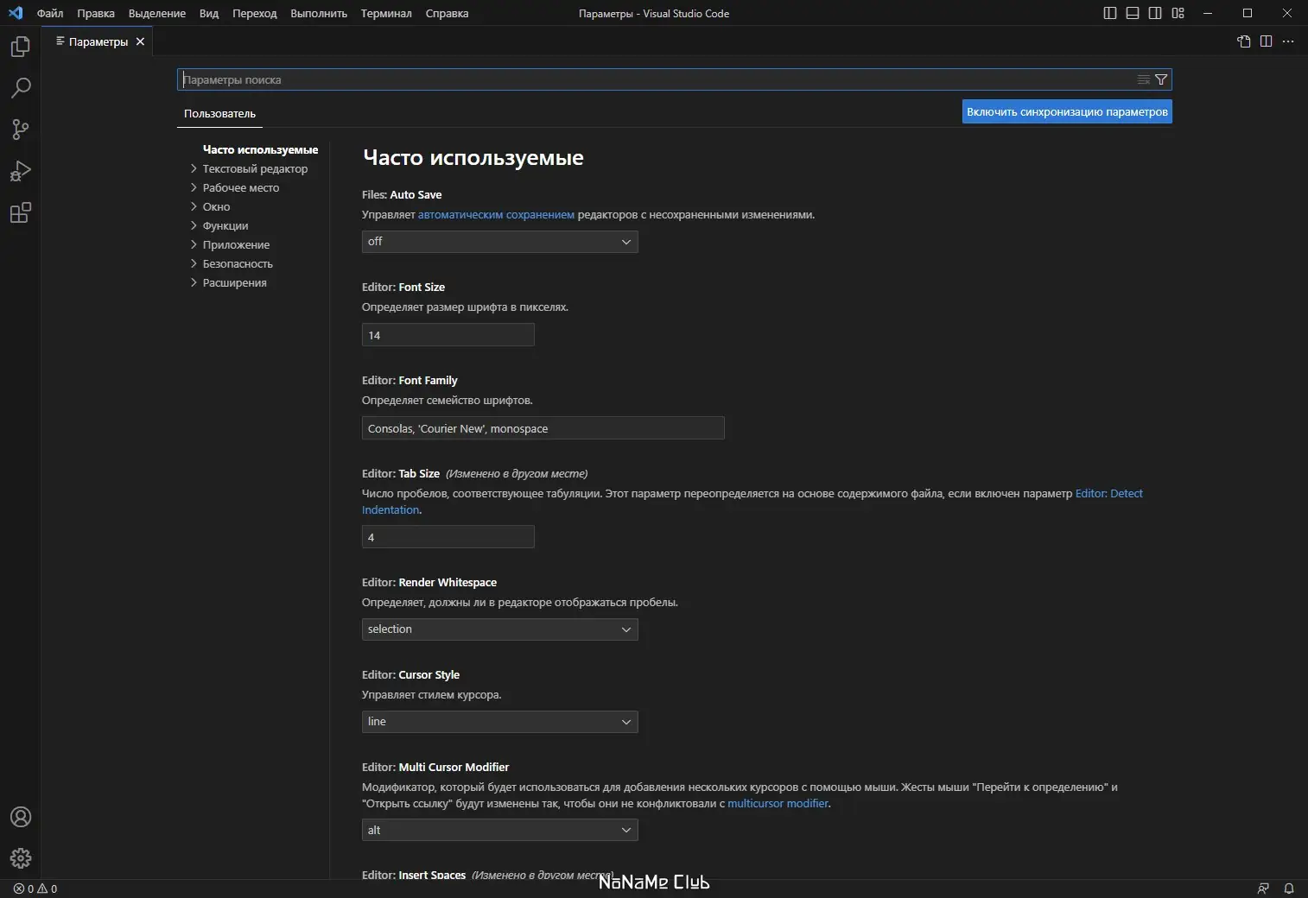Click inside the settings search field
The height and width of the screenshot is (898, 1308).
[x=605, y=79]
